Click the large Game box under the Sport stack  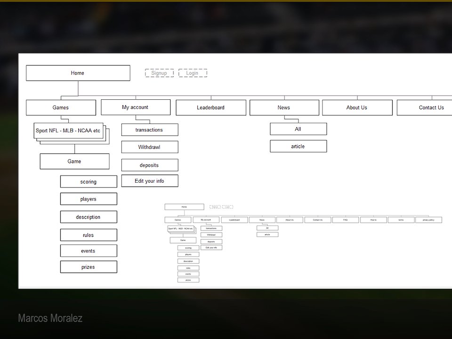(x=75, y=161)
